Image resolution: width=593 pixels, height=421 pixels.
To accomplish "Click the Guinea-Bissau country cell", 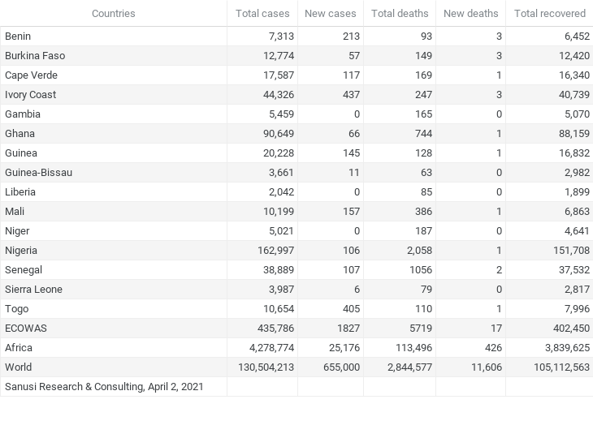I will (38, 173).
